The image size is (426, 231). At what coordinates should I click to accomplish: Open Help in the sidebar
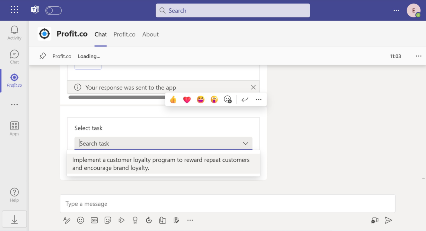pos(14,195)
